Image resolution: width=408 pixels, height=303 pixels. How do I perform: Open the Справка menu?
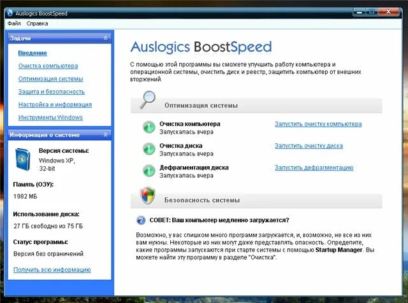coord(37,24)
